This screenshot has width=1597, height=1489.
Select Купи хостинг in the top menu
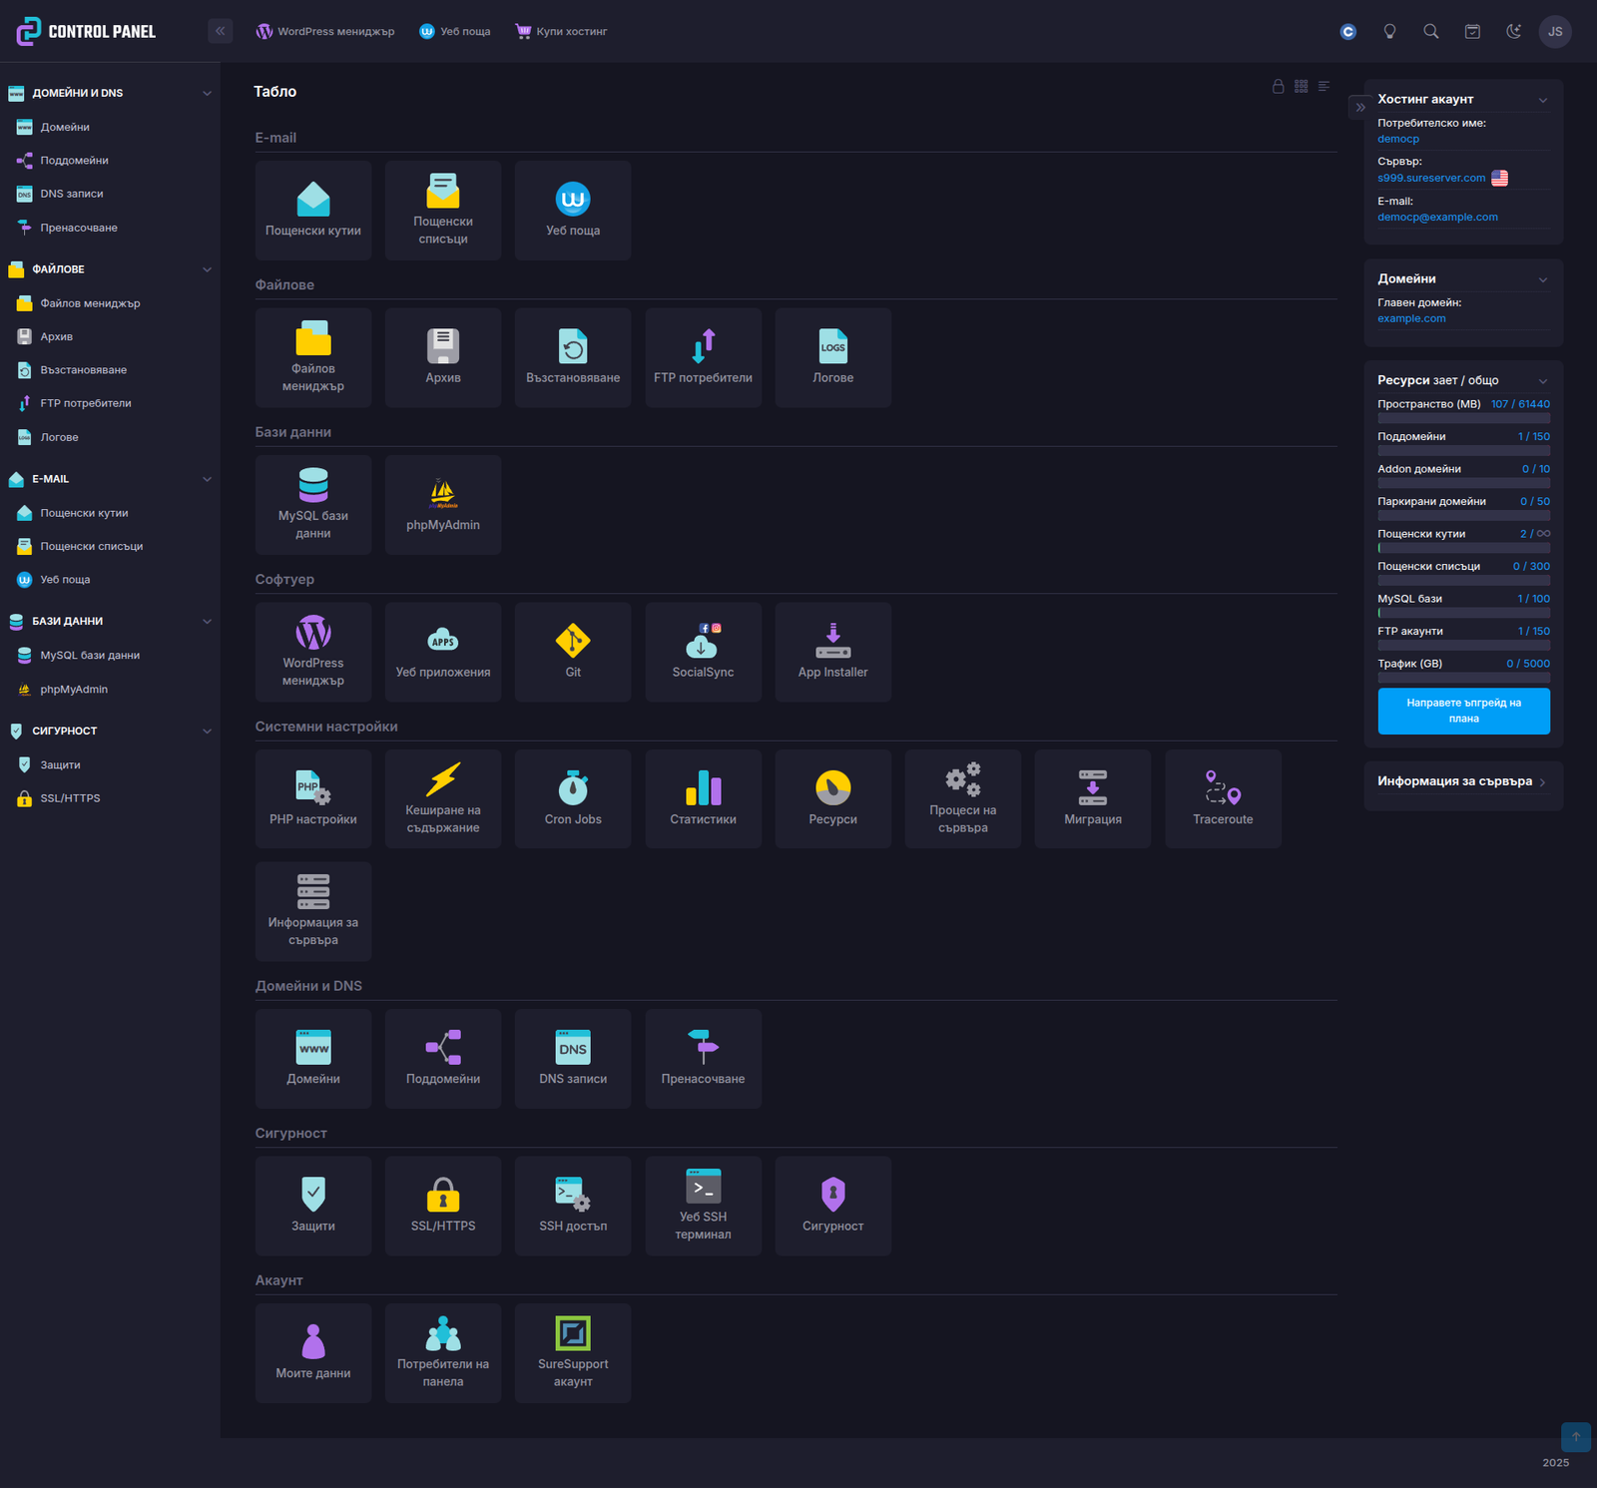coord(561,32)
